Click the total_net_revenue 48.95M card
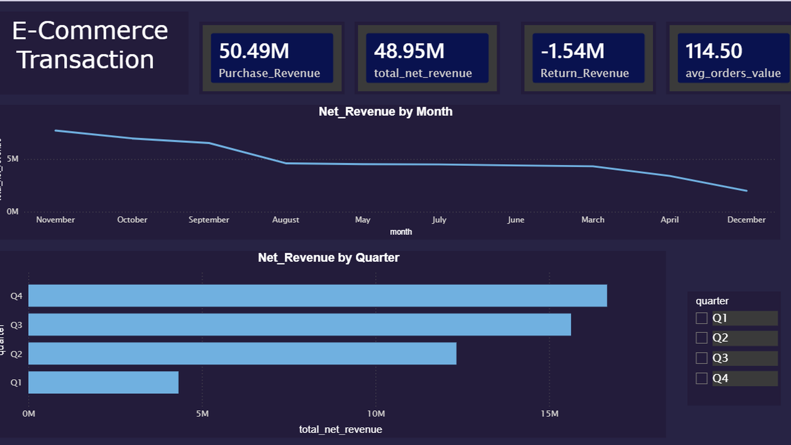The height and width of the screenshot is (445, 791). 427,58
